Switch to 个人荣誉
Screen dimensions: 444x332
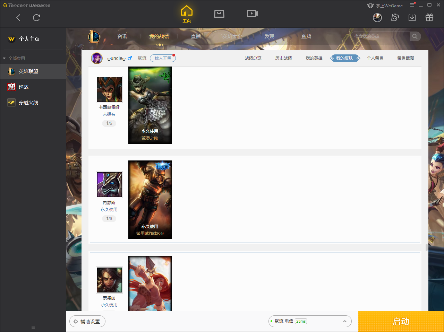375,58
